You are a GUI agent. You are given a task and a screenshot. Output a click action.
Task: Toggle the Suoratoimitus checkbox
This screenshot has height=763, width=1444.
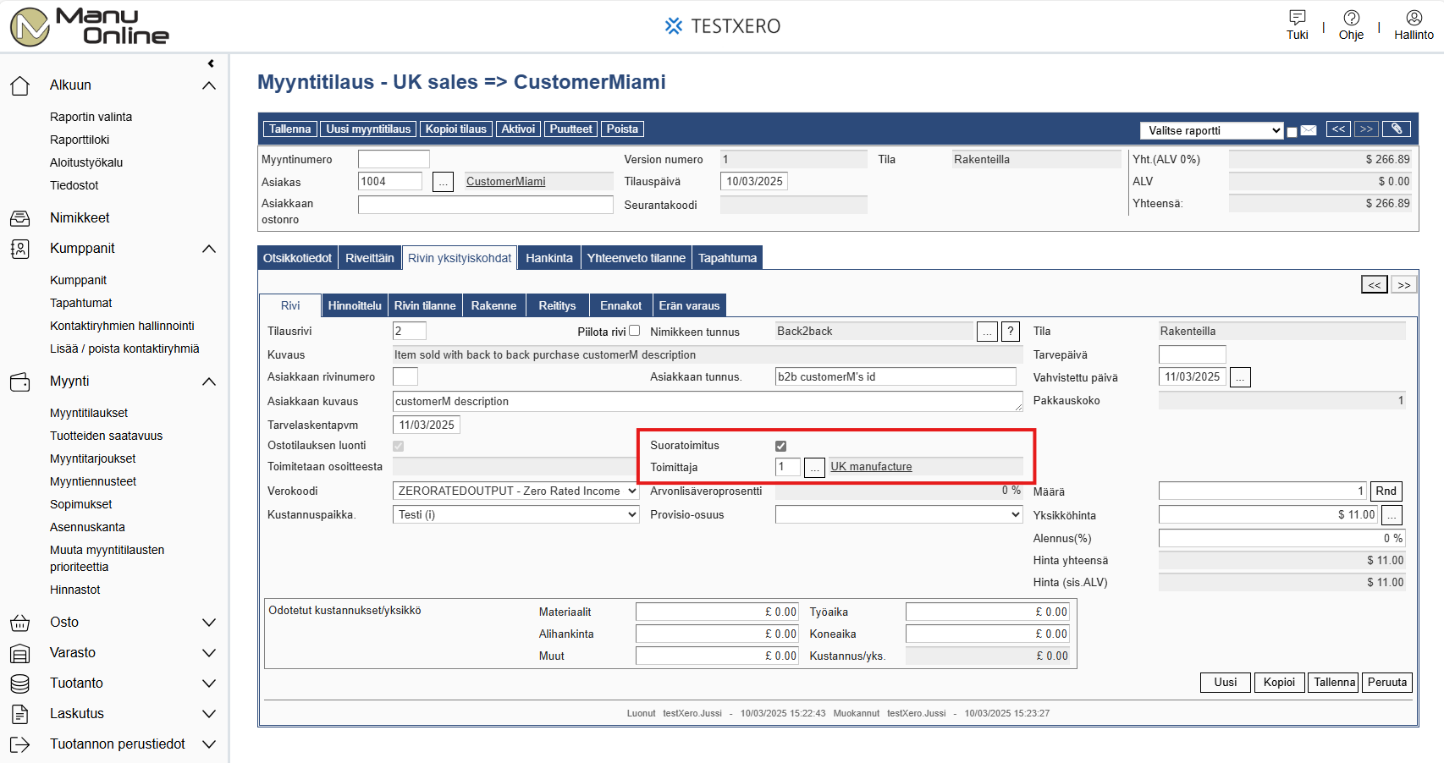(780, 446)
